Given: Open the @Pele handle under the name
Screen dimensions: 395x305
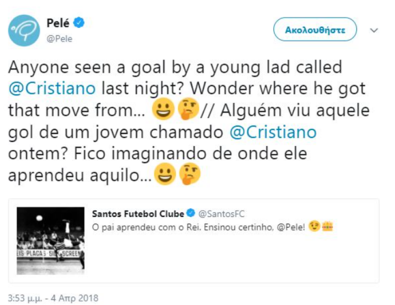Looking at the screenshot, I should 59,39.
